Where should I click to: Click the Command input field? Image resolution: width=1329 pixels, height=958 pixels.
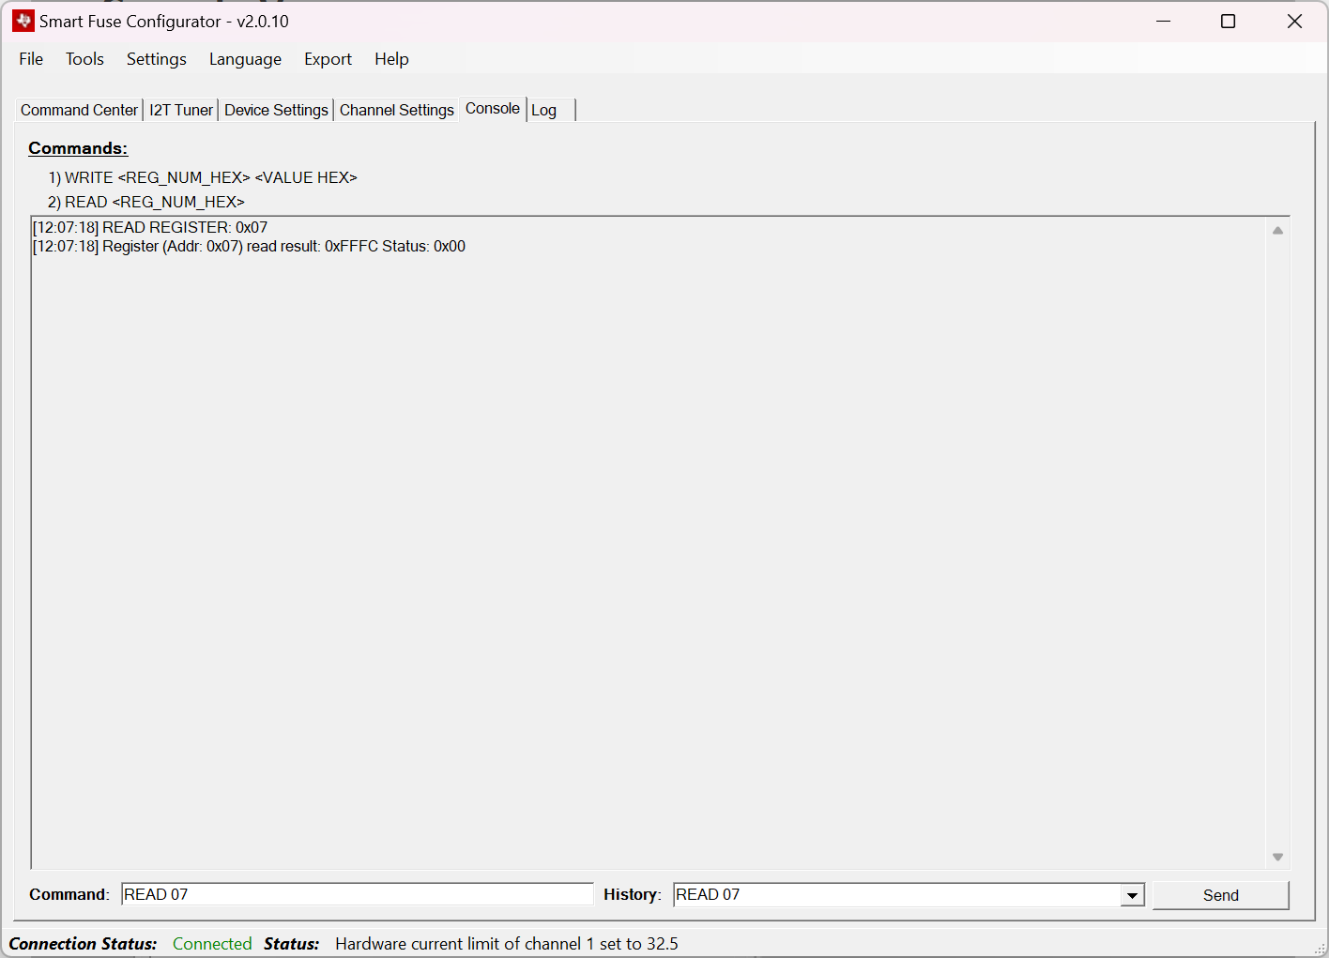coord(357,893)
